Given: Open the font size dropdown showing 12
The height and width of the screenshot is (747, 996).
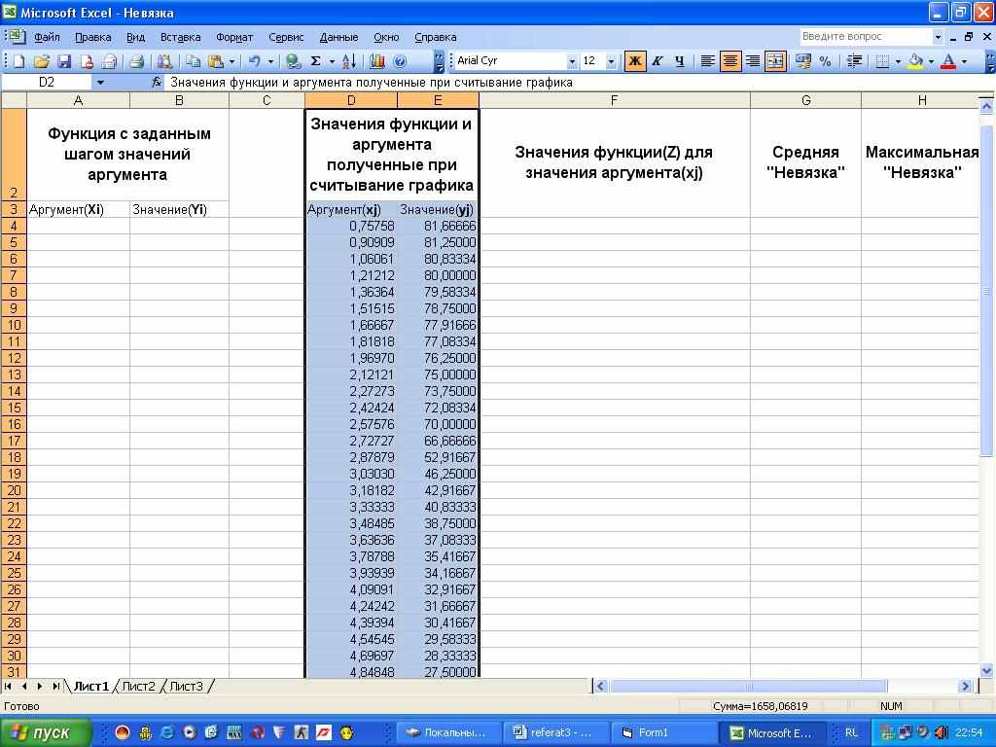Looking at the screenshot, I should click(x=611, y=61).
